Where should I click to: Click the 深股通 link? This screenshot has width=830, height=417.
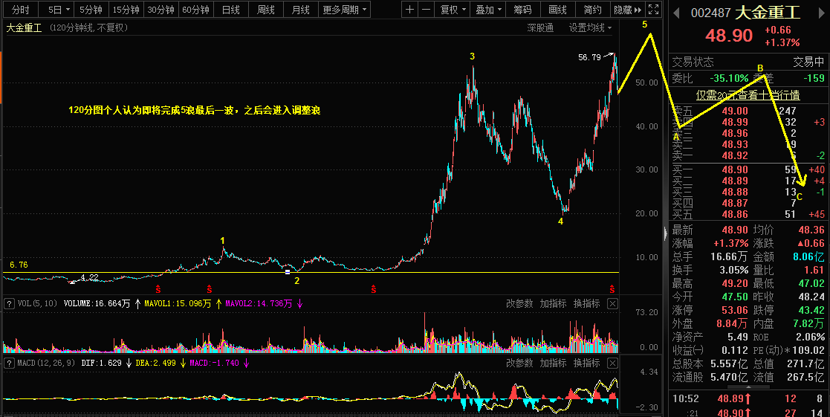pyautogui.click(x=540, y=28)
